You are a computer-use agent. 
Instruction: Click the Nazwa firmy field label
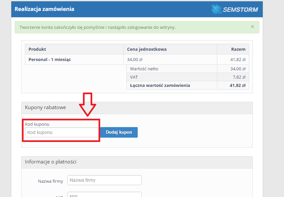(50, 181)
